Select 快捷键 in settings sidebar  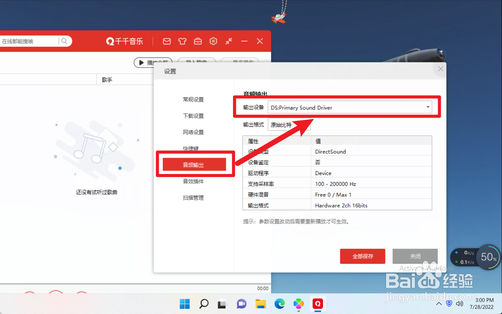coord(191,149)
